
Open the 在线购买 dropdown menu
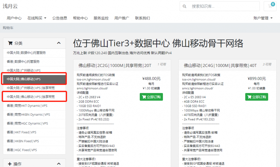[37, 18]
